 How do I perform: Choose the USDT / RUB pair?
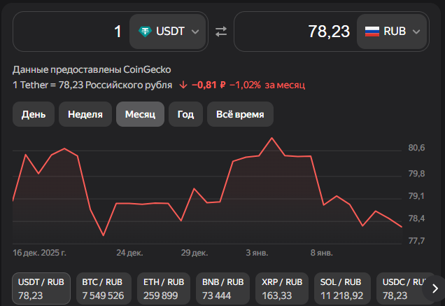pyautogui.click(x=41, y=288)
